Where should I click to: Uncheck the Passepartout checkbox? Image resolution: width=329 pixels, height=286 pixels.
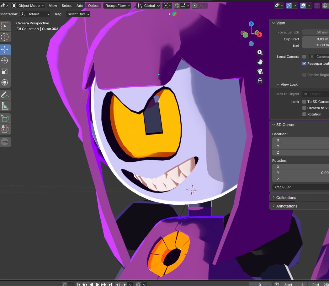(304, 64)
